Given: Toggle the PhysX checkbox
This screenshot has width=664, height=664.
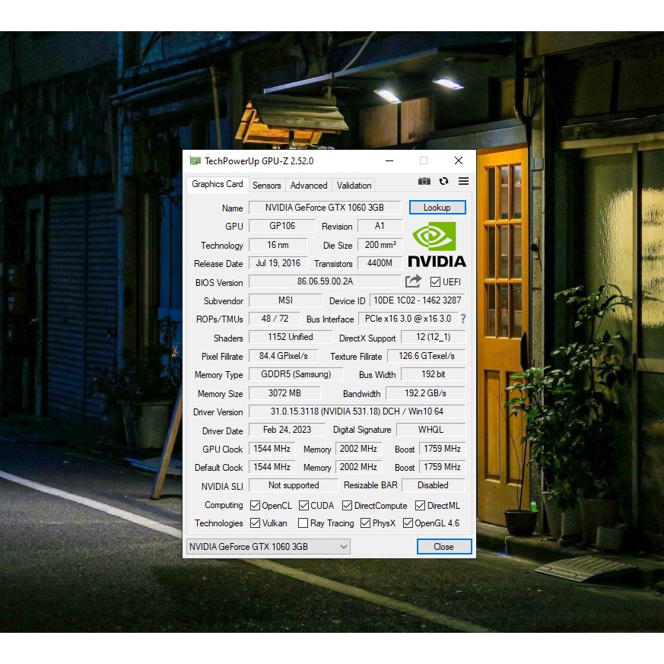Looking at the screenshot, I should (x=365, y=523).
